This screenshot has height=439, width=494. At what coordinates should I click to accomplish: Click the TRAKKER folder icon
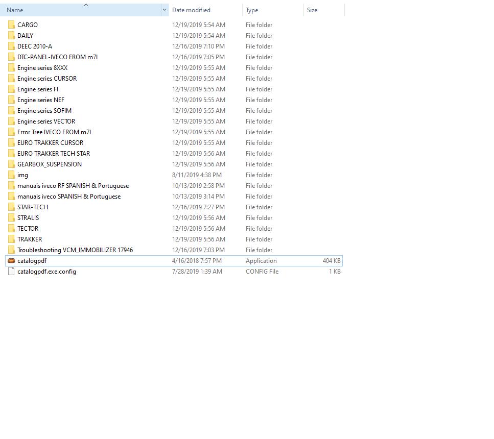[11, 239]
